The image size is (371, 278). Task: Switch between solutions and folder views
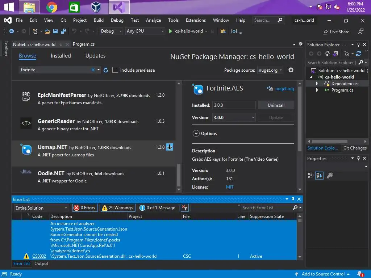[335, 54]
